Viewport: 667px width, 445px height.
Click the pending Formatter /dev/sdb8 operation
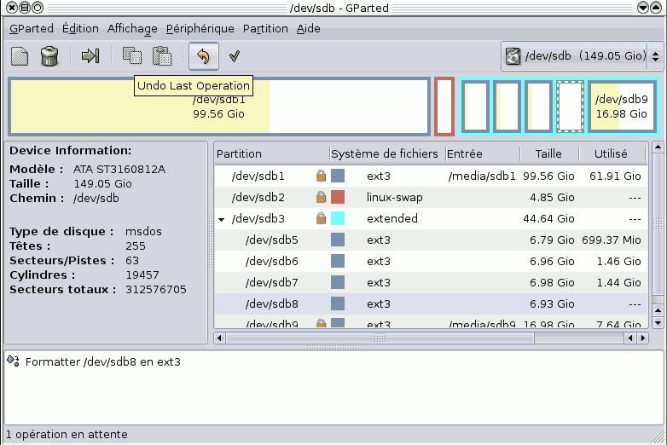pos(102,362)
